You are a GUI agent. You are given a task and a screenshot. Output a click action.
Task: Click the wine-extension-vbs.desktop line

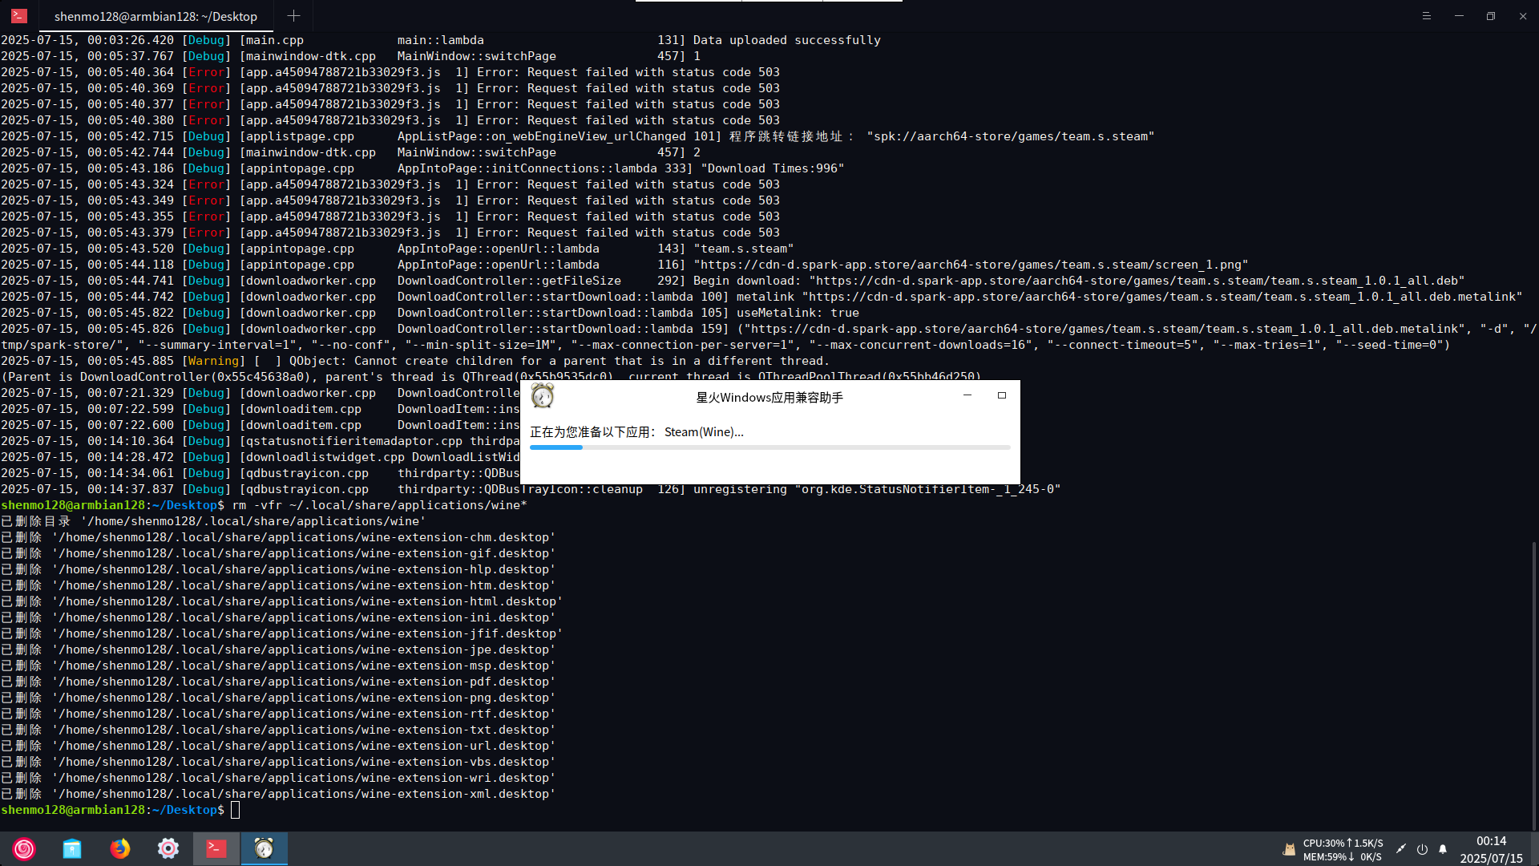coord(277,762)
